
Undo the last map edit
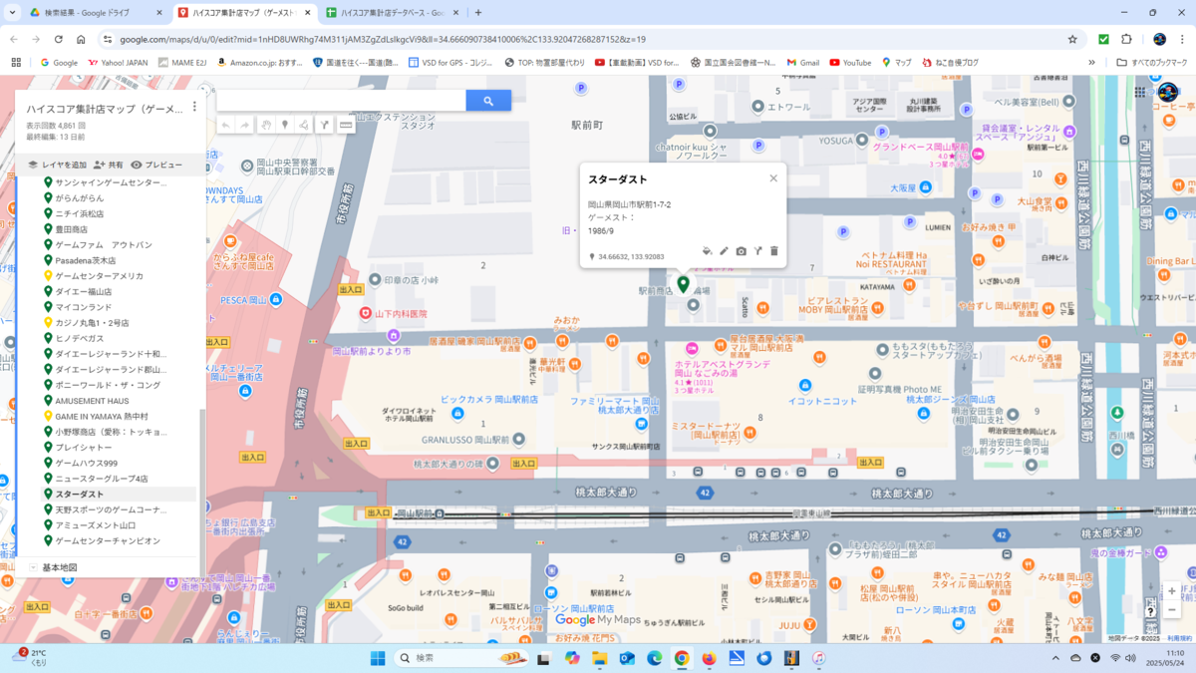tap(226, 125)
